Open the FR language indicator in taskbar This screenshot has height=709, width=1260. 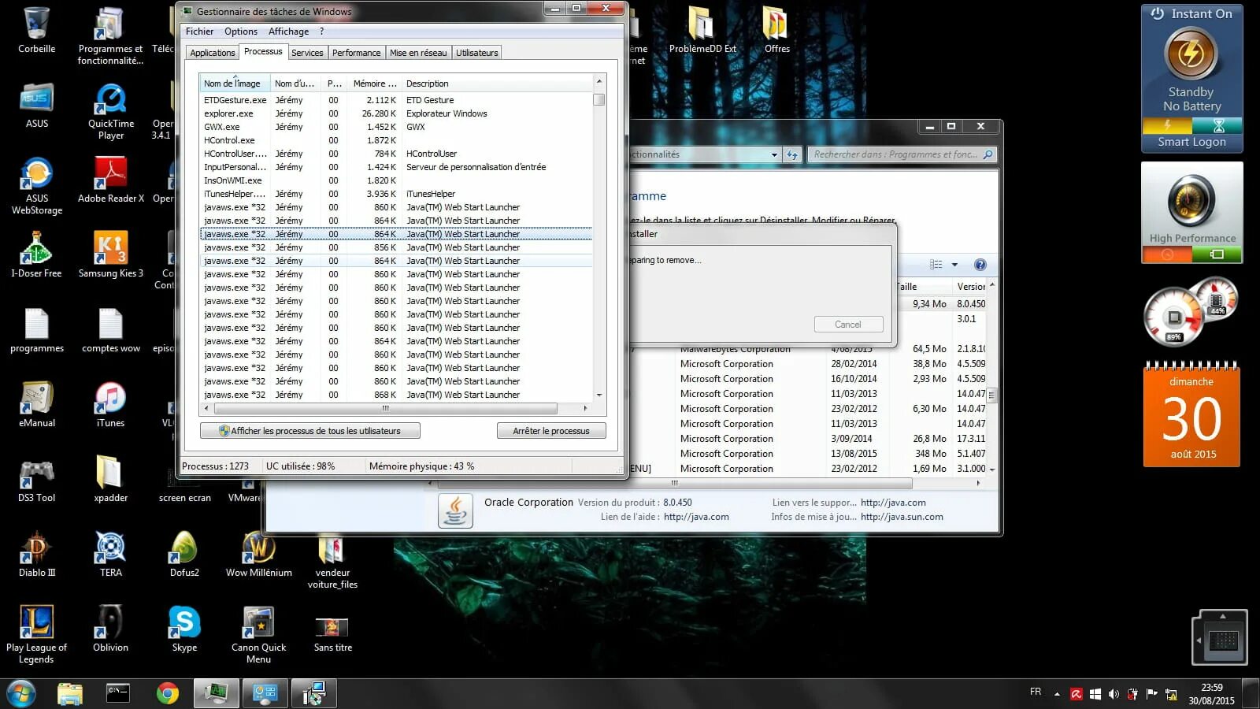click(1036, 692)
